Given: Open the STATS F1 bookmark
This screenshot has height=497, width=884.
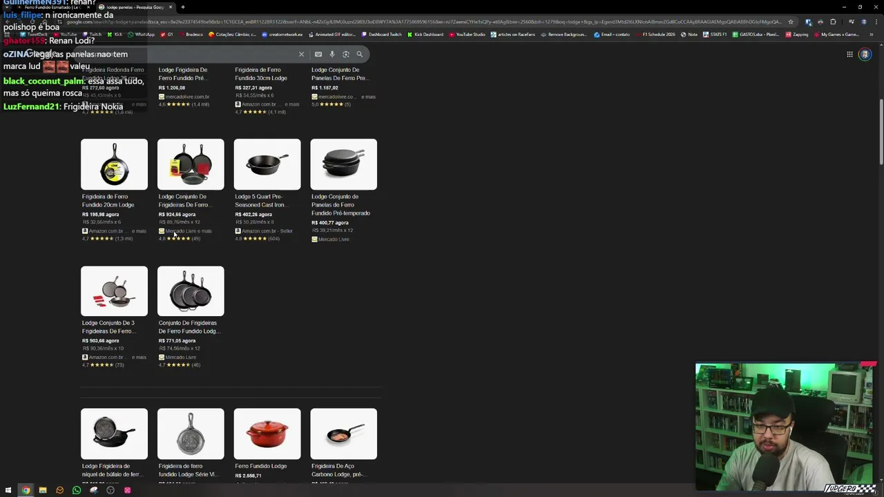Looking at the screenshot, I should coord(715,35).
